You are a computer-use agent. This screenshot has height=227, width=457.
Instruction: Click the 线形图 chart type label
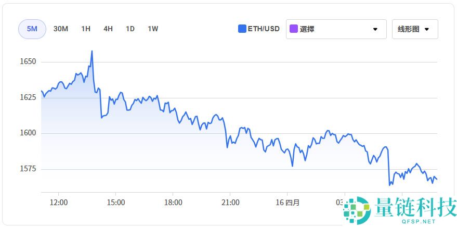point(409,29)
